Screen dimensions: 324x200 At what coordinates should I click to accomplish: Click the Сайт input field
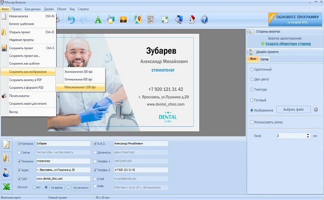pyautogui.click(x=63, y=179)
